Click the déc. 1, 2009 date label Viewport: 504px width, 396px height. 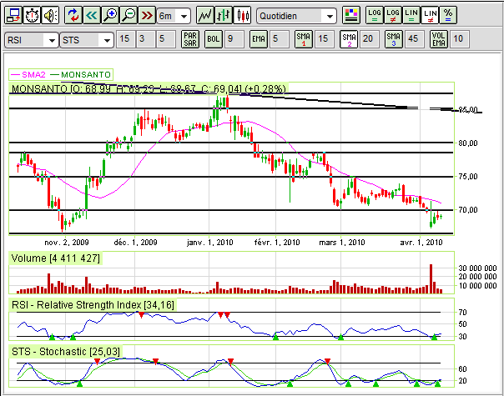(136, 242)
